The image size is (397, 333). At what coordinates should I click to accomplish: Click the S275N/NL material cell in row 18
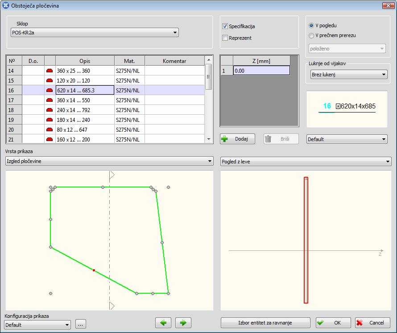tap(129, 110)
